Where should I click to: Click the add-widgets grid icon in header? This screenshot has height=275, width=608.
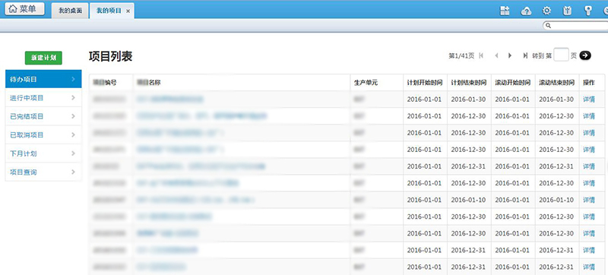tap(505, 11)
